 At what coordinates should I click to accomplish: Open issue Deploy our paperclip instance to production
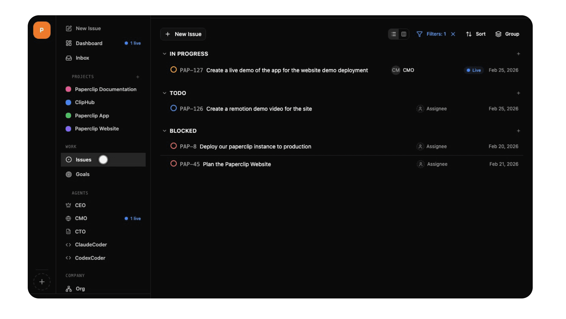[x=255, y=146]
